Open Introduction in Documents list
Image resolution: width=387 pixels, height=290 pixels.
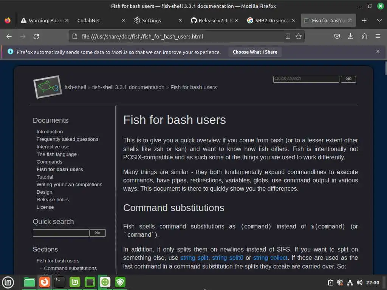(x=50, y=132)
